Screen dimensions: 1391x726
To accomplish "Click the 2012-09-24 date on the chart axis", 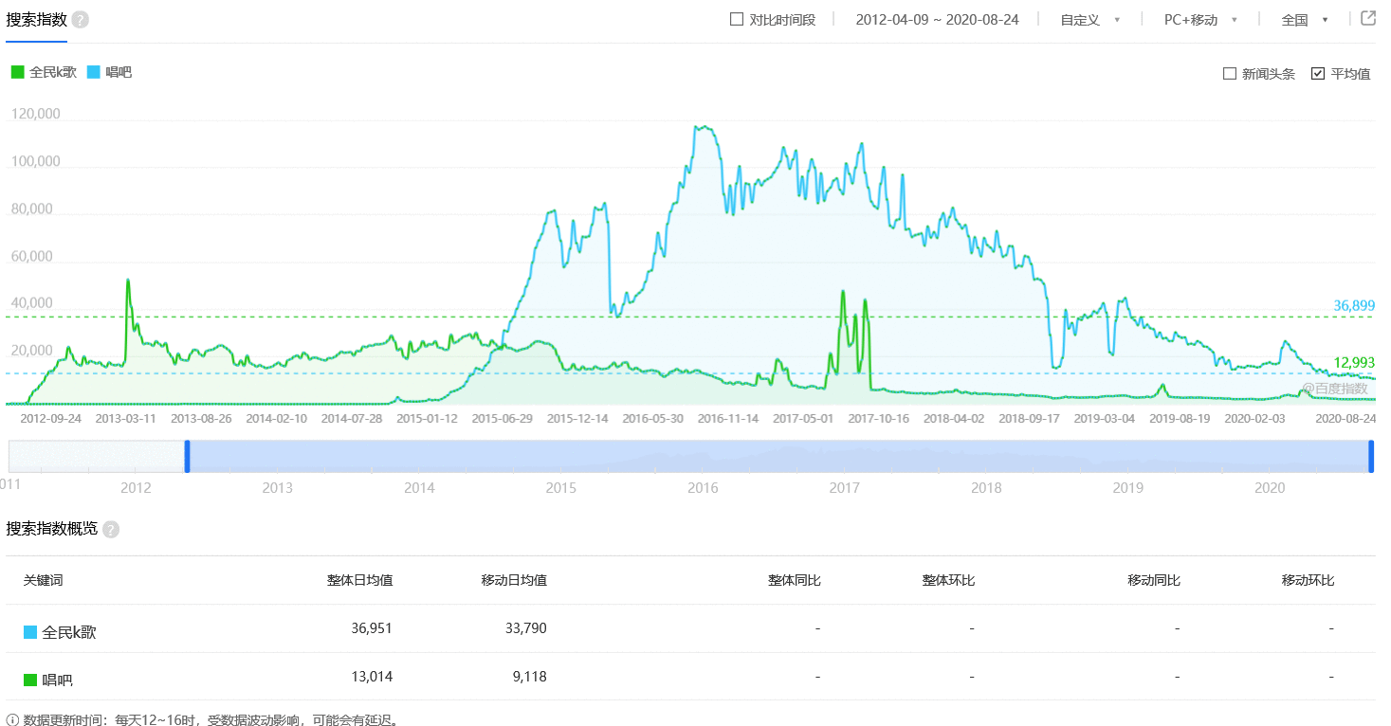I will point(51,418).
